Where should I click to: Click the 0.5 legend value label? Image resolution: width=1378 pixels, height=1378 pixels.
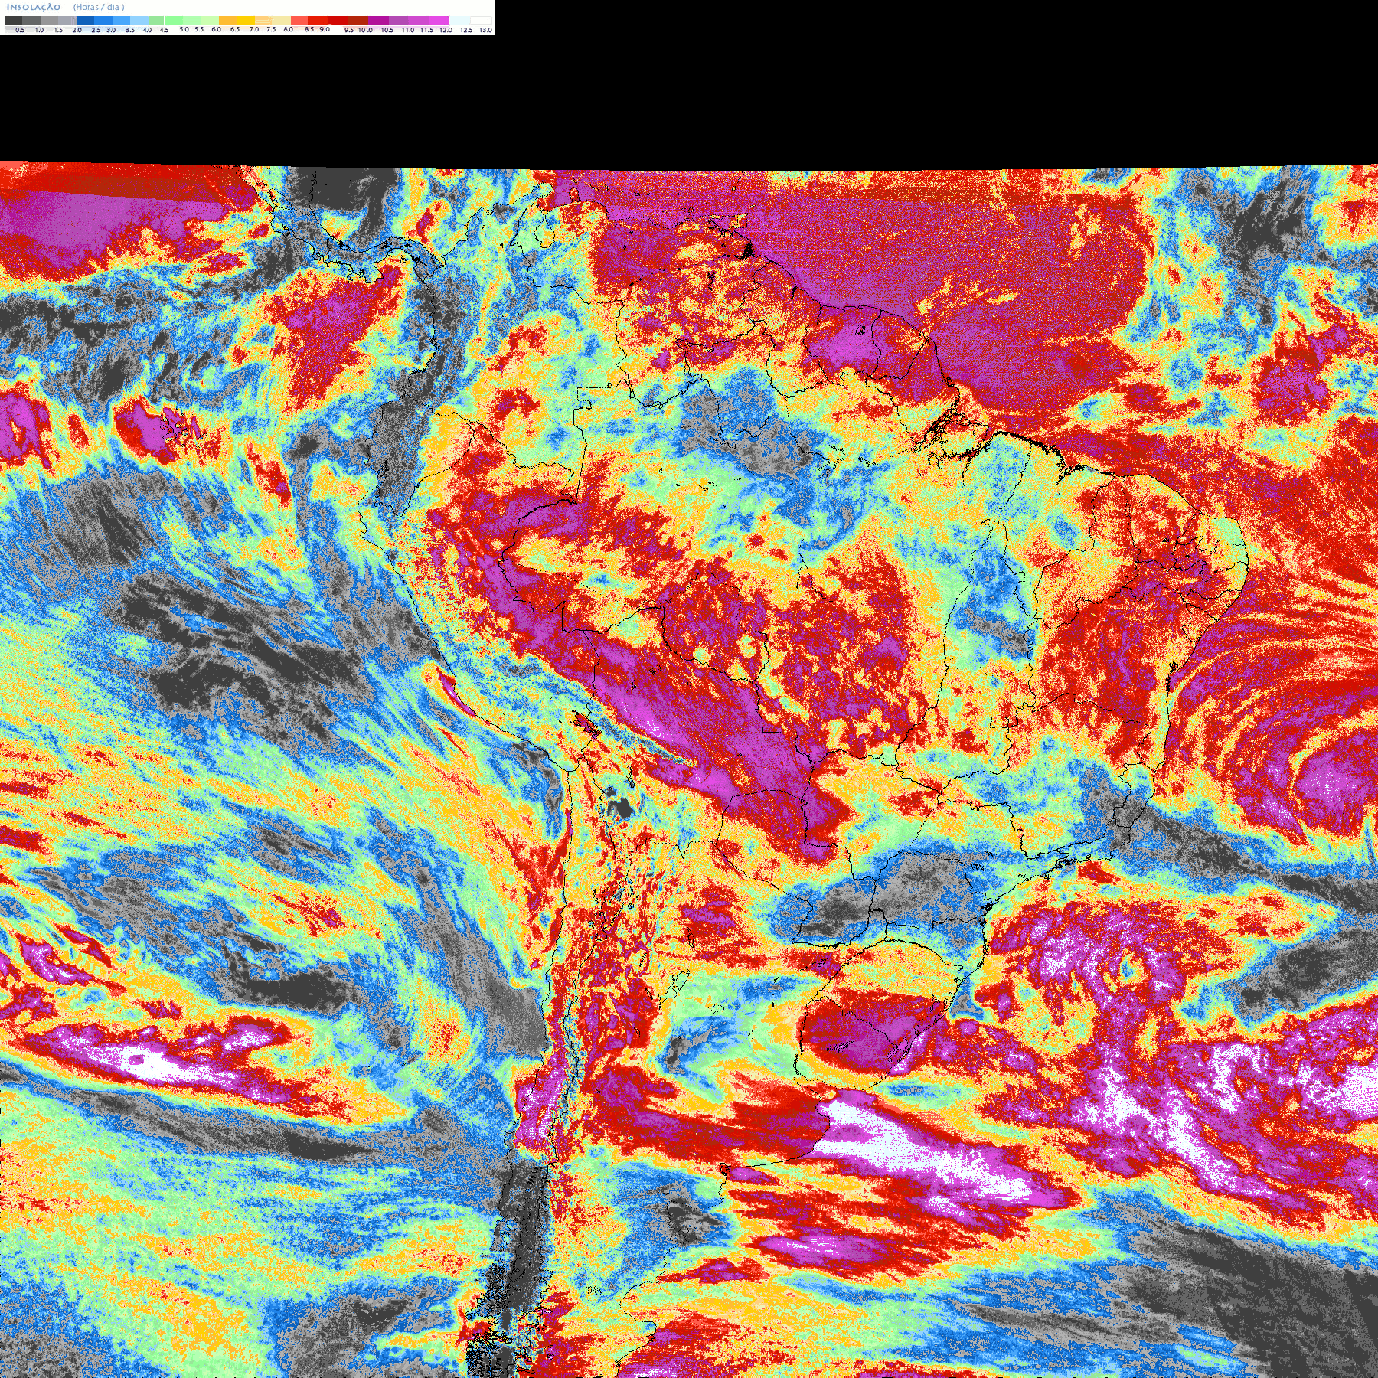tap(20, 30)
